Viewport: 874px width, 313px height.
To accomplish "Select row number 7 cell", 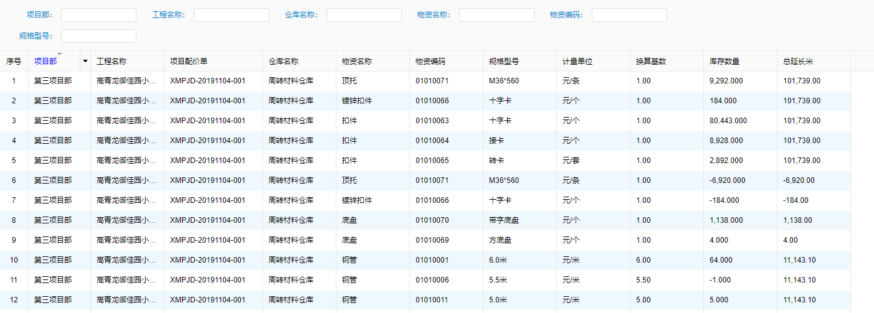I will [x=14, y=200].
